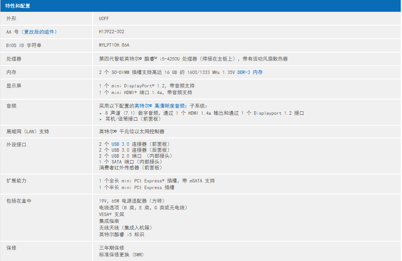The image size is (402, 261).
Task: Select the 外形 row label
Action: pyautogui.click(x=11, y=18)
